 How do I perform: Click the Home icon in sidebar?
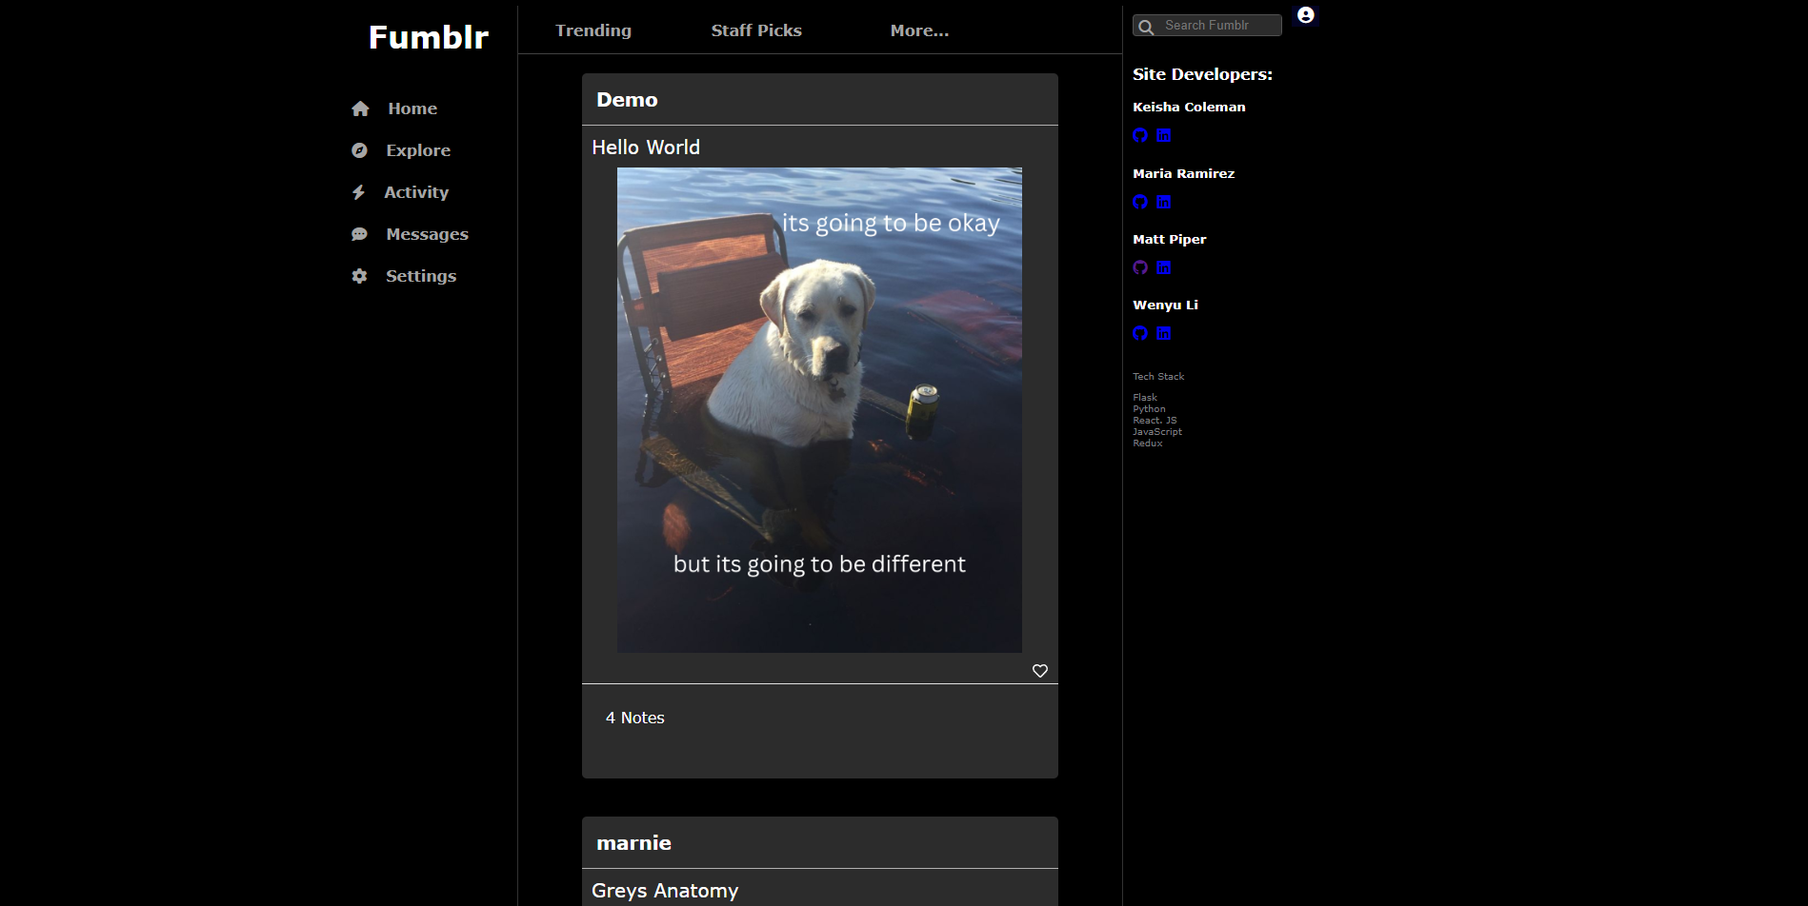(x=360, y=109)
